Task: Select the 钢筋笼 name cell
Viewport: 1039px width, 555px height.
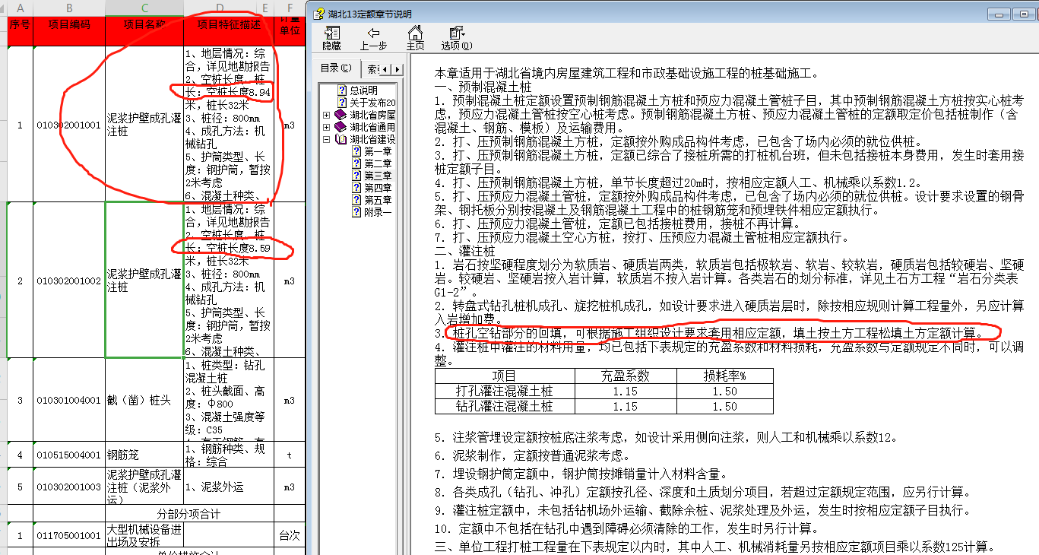Action: coord(144,455)
